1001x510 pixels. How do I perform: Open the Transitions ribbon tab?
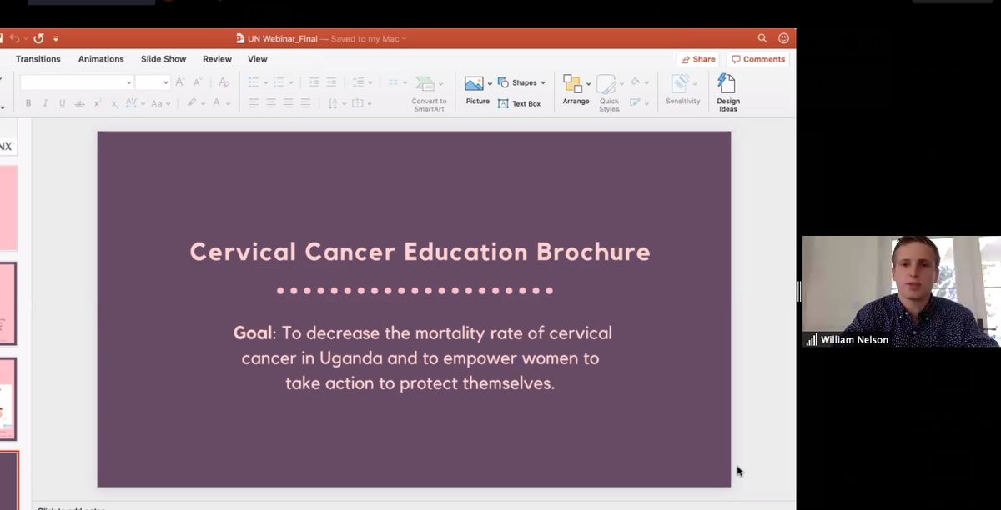38,59
